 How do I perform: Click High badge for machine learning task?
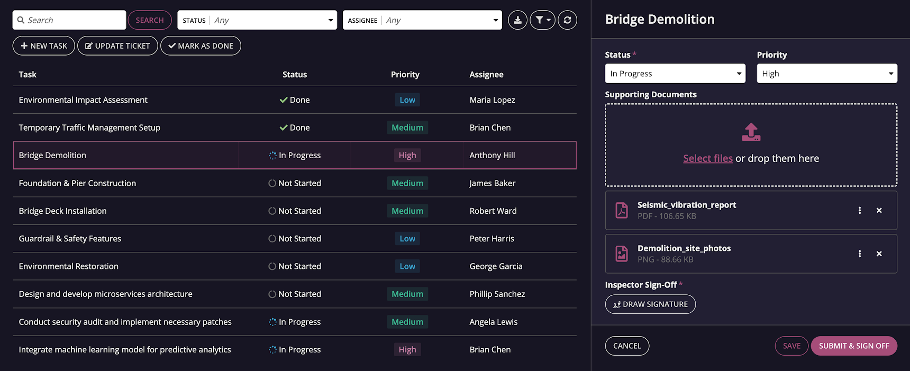coord(407,349)
